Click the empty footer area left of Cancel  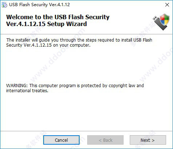click(22, 140)
